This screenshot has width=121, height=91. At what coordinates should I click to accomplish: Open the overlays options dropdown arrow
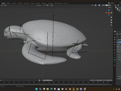pyautogui.click(x=101, y=5)
